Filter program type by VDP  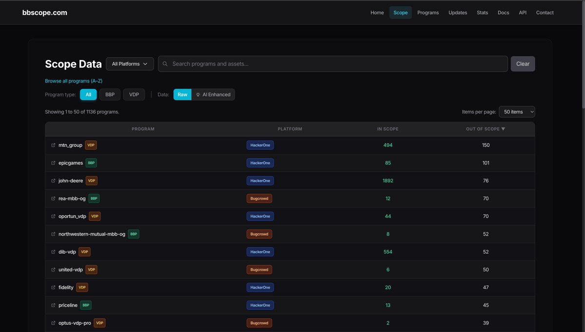134,95
